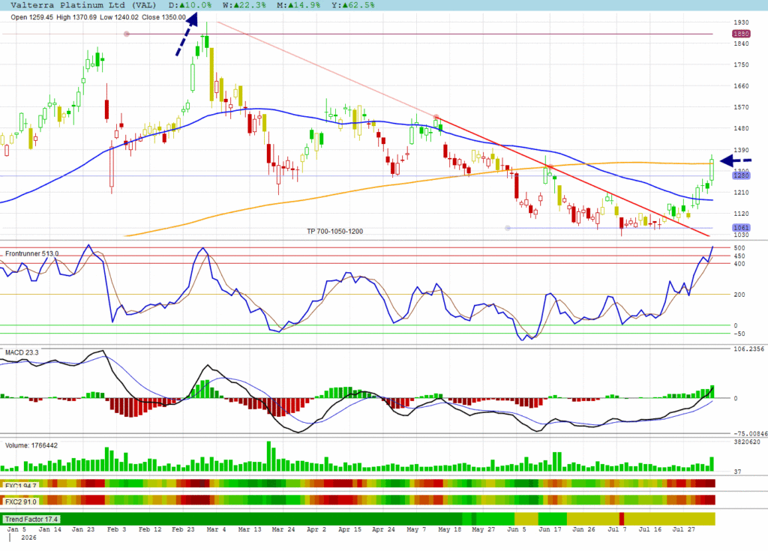This screenshot has width=768, height=551.
Task: Click the Volume: 1766442 label
Action: tap(31, 446)
